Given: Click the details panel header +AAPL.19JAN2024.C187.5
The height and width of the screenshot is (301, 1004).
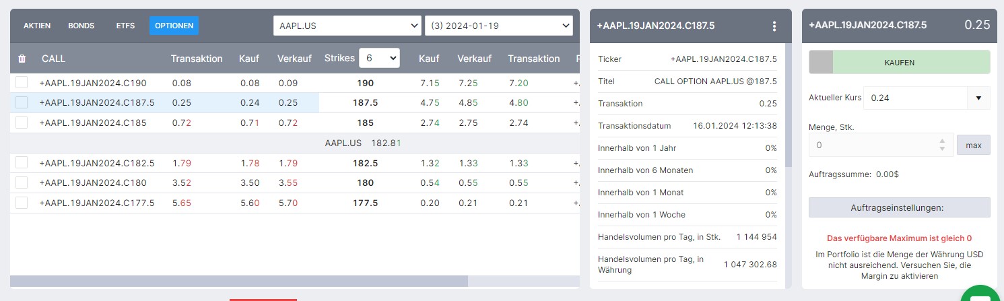Looking at the screenshot, I should (x=656, y=26).
